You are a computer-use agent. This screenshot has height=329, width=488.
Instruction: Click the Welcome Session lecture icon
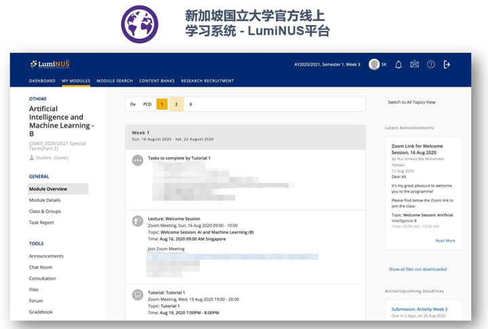138,220
